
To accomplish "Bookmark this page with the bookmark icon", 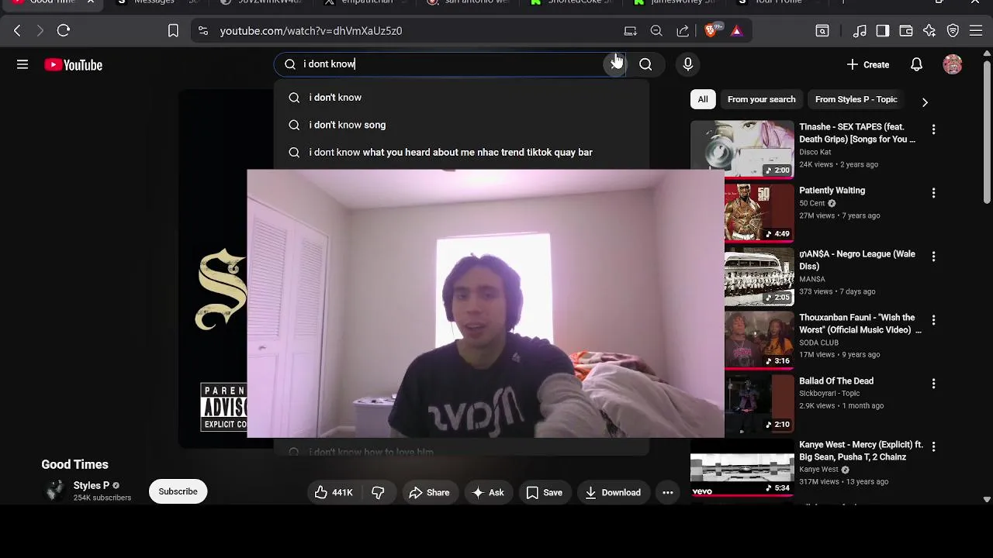I will tap(173, 31).
